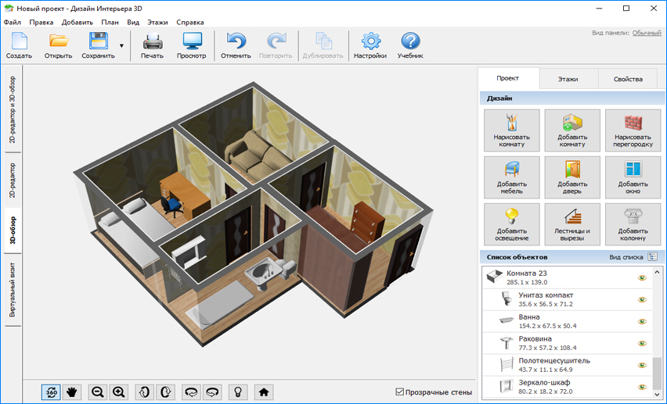Select the Комната 23 list row
Viewport: 667px width, 404px height.
coord(567,278)
